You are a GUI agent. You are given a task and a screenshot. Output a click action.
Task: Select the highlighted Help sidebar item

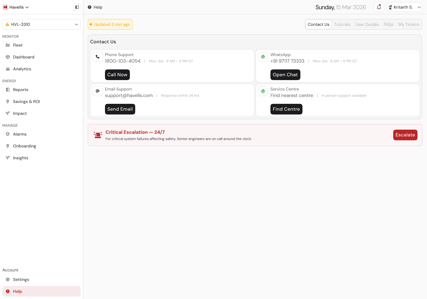(x=42, y=291)
